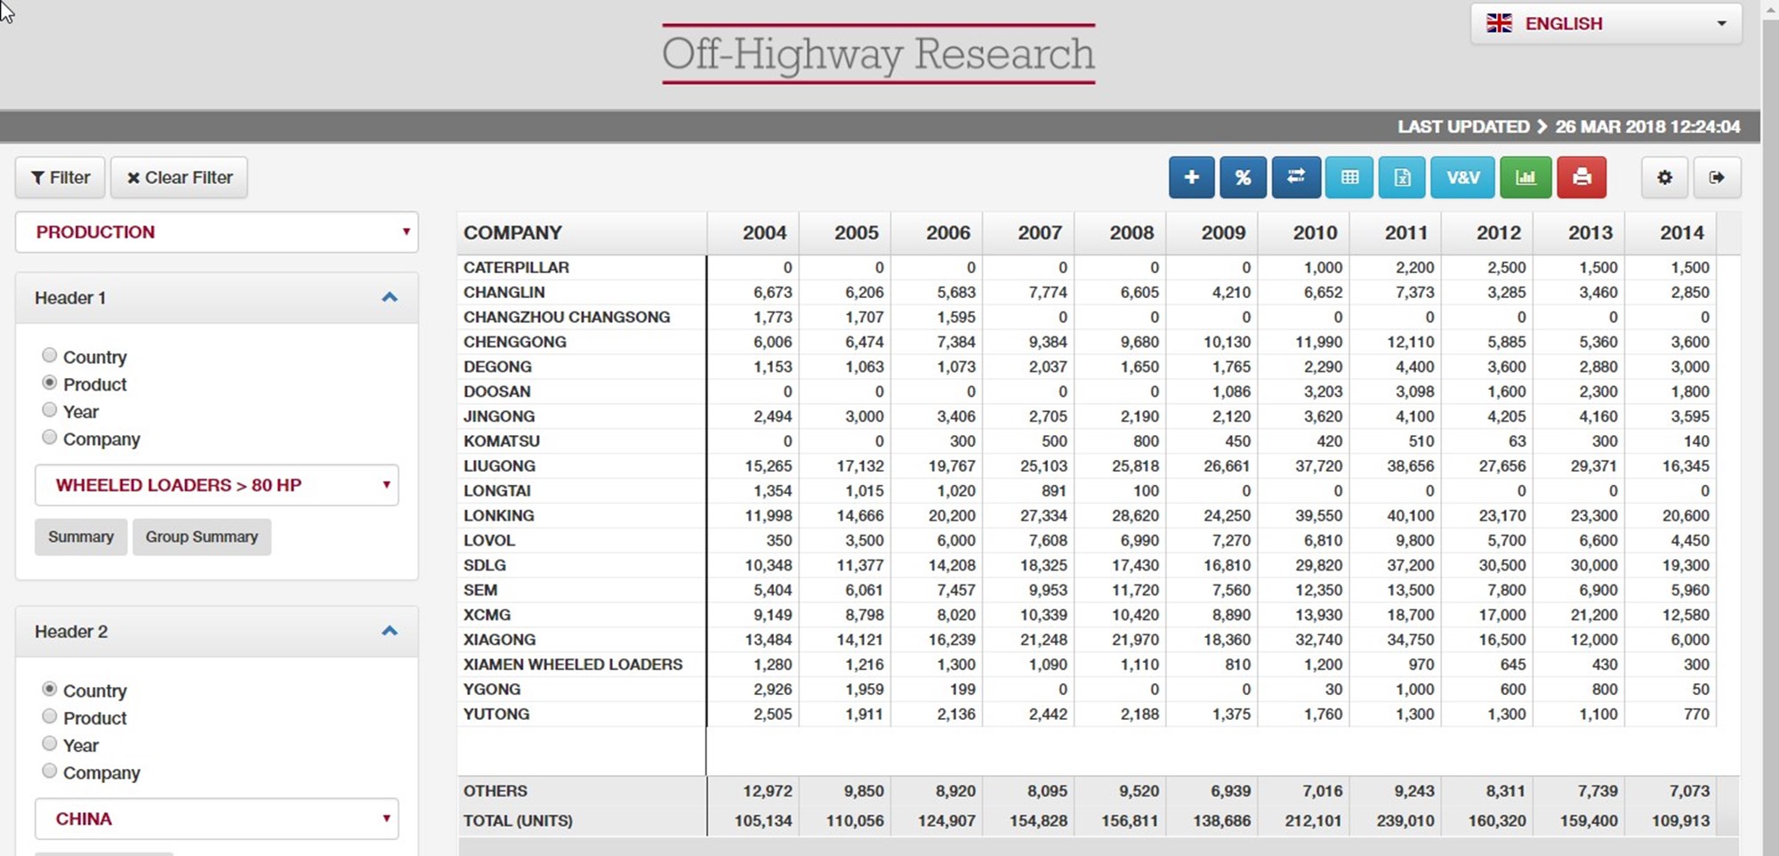Open the PRODUCTION dropdown
The height and width of the screenshot is (856, 1779).
pyautogui.click(x=216, y=232)
